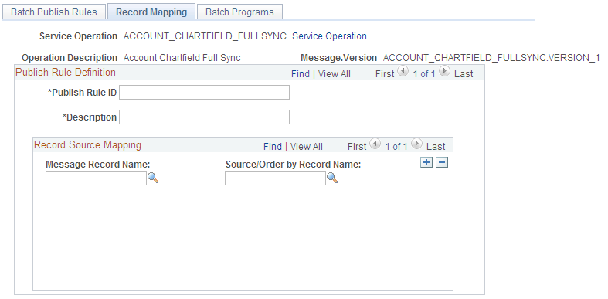Switch to Batch Programs tab
The width and height of the screenshot is (608, 299).
point(239,12)
